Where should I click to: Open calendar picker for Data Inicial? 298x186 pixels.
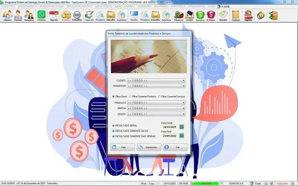[x=182, y=127]
